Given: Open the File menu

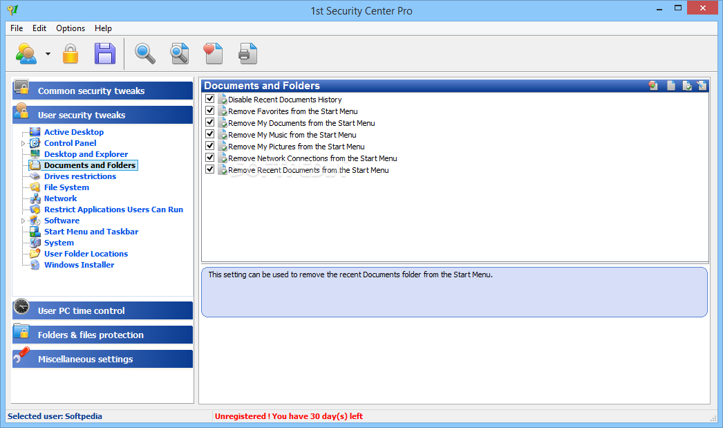Looking at the screenshot, I should [x=17, y=28].
